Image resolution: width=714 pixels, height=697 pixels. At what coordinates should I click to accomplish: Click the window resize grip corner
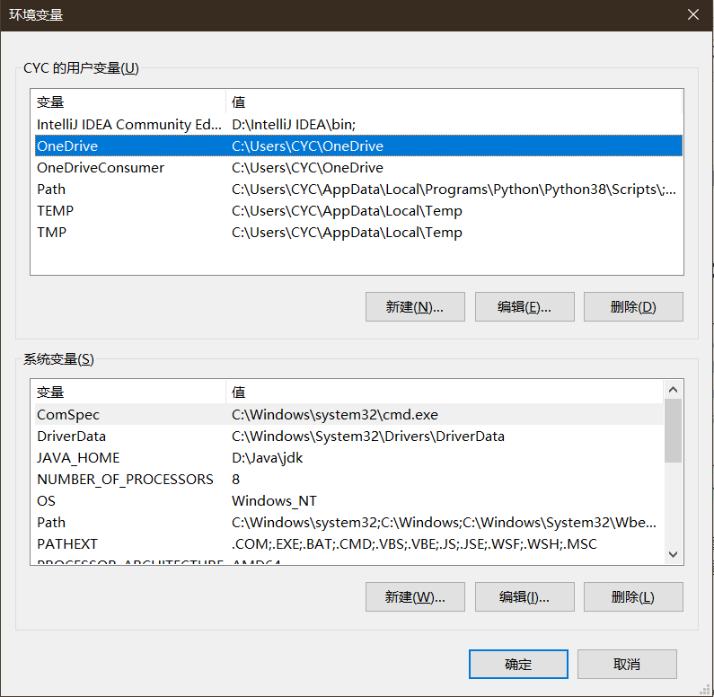click(706, 690)
